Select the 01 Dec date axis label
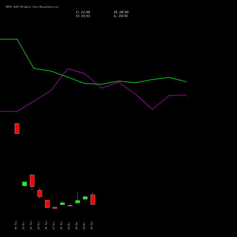The width and height of the screenshot is (237, 237). coord(69,225)
